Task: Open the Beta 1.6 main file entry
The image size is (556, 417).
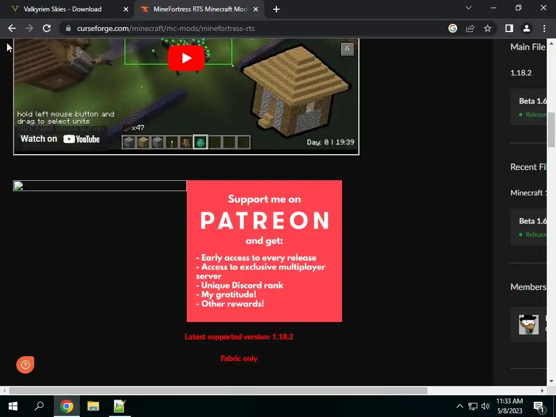Action: tap(528, 107)
